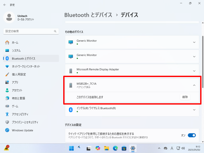Image resolution: width=204 pixels, height=153 pixels.
Task: Click the first Generic Monitor's monitor icon
Action: click(71, 42)
